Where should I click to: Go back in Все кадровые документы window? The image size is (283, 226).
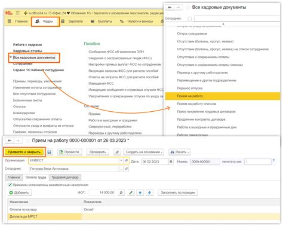170,7
